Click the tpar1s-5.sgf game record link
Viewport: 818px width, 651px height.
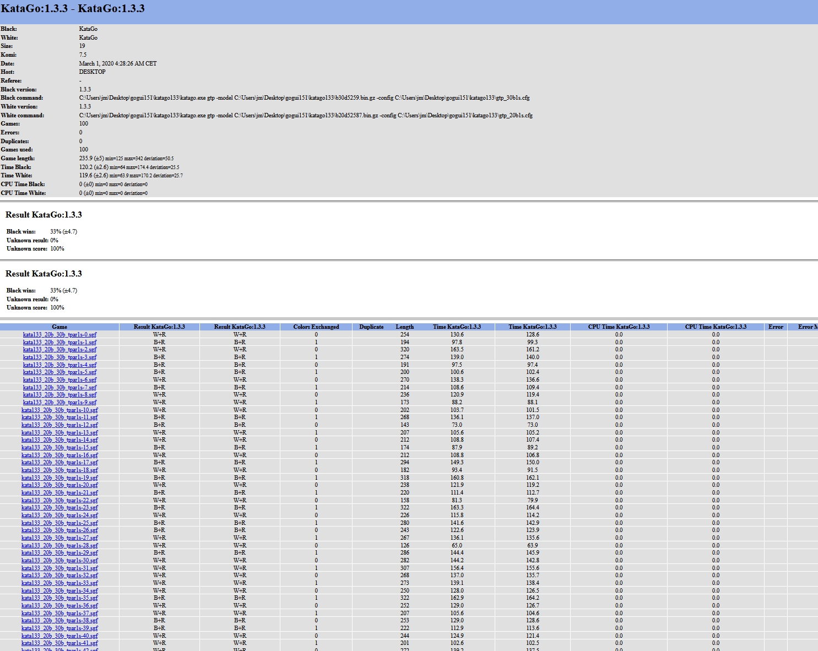pos(59,372)
